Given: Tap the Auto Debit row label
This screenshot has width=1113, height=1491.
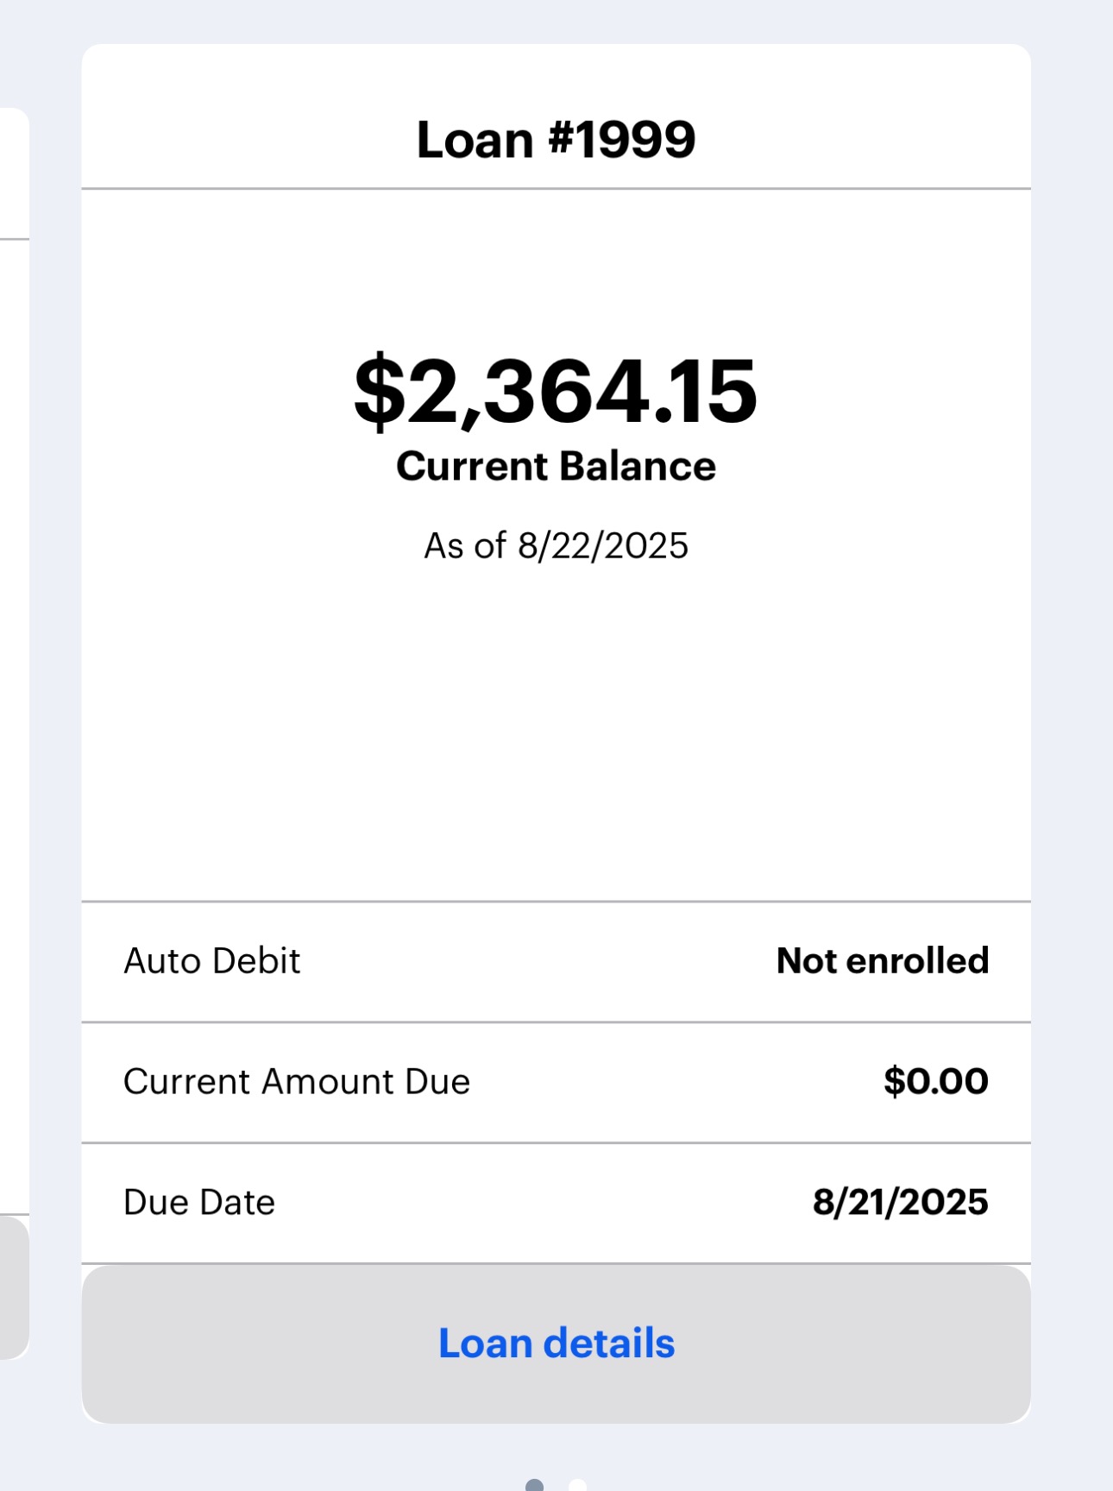Looking at the screenshot, I should coord(212,960).
